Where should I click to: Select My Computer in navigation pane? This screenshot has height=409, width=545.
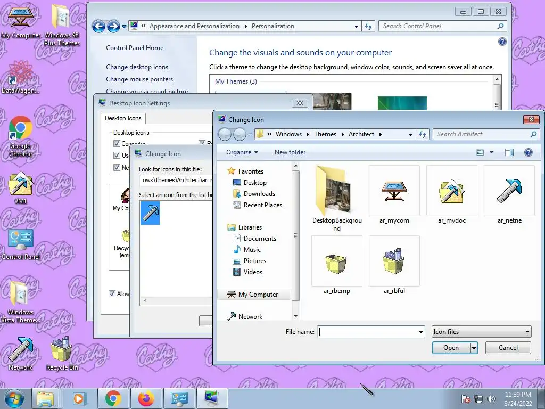[254, 295]
